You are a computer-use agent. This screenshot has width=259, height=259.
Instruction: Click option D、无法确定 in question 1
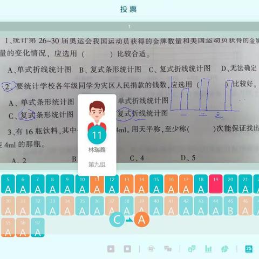[238, 68]
